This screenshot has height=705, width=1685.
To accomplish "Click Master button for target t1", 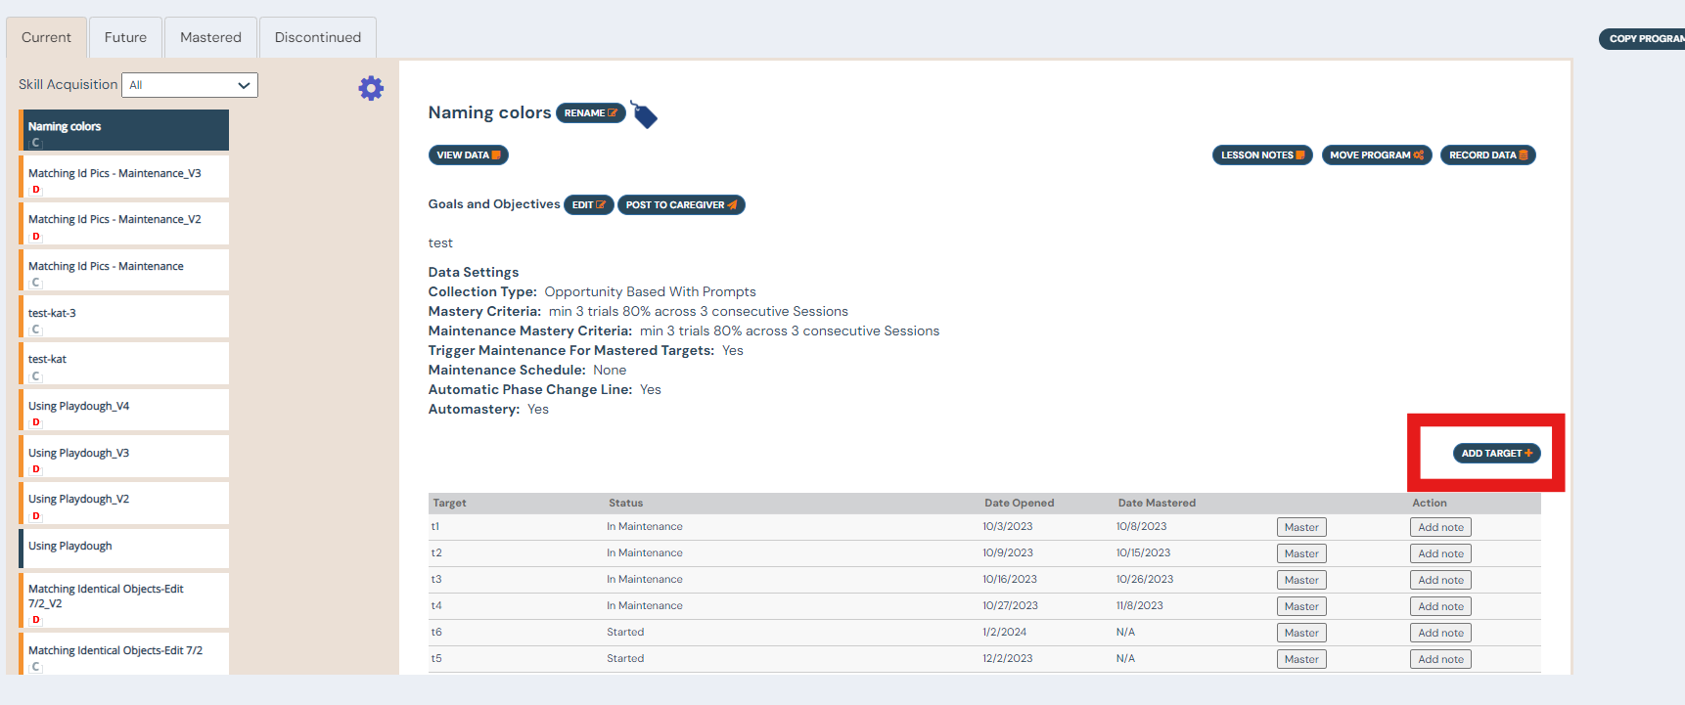I will coord(1300,528).
